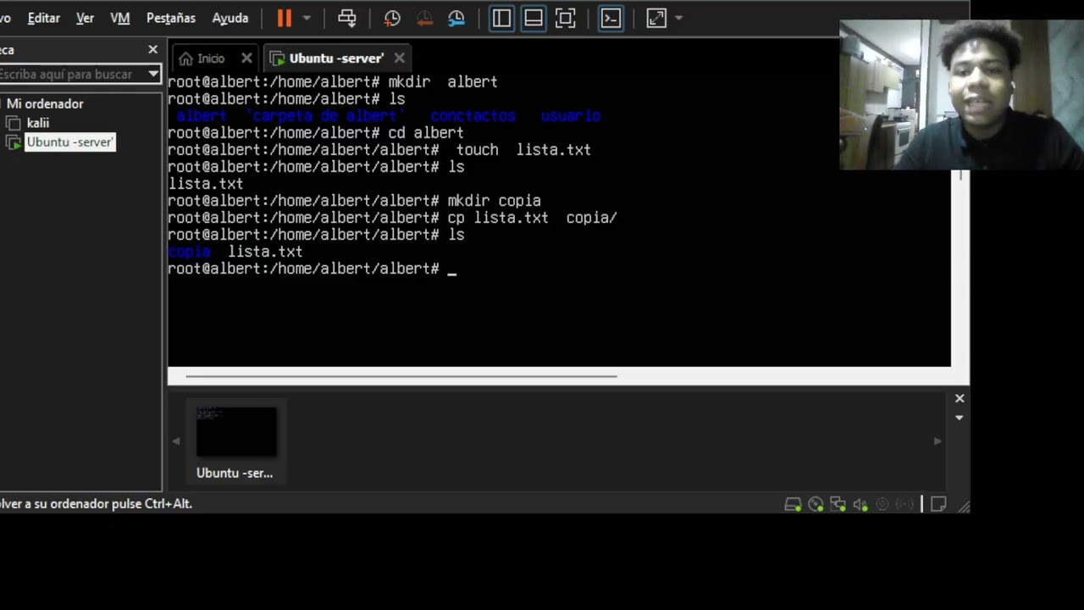Open the Editar menu
Screen dimensions: 1084x610
44,18
